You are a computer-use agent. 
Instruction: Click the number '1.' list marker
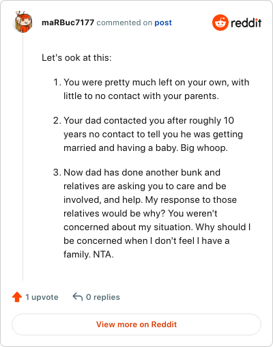pos(57,82)
